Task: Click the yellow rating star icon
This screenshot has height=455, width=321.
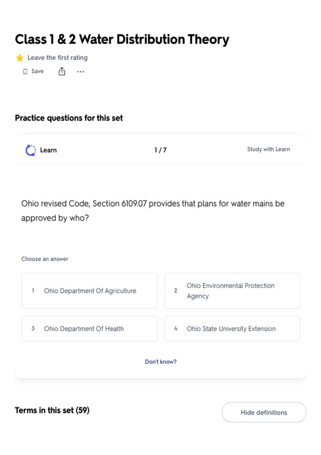Action: 20,58
